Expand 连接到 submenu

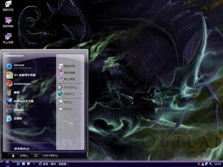tap(70, 94)
